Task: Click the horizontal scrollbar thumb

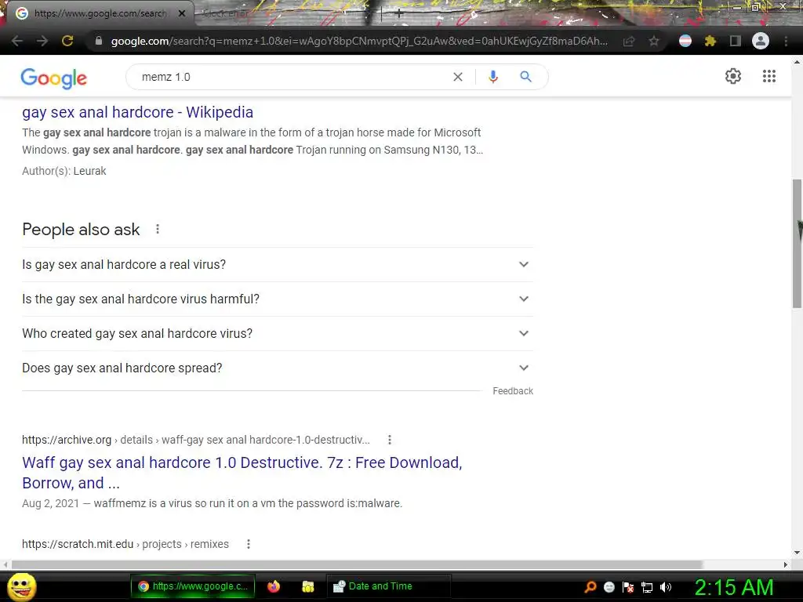Action: click(357, 564)
